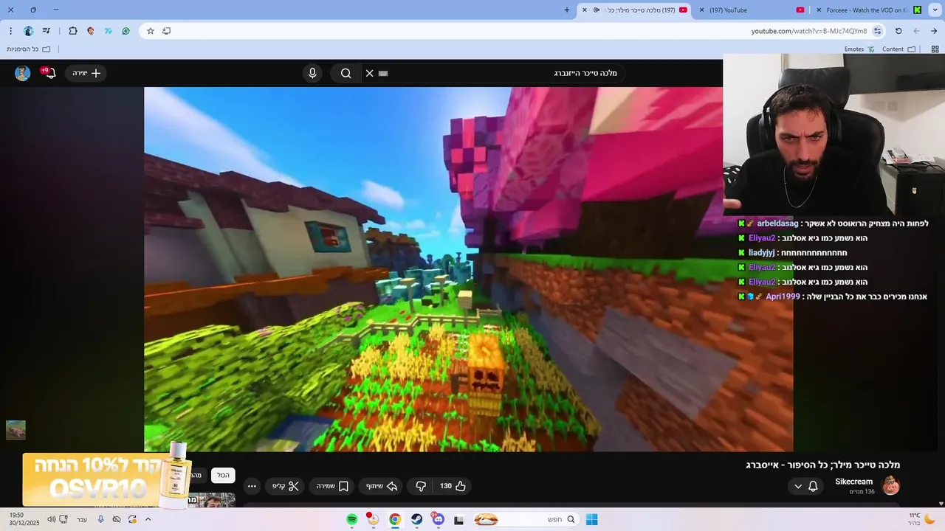945x531 pixels.
Task: Click the יצירה create button
Action: coord(86,73)
